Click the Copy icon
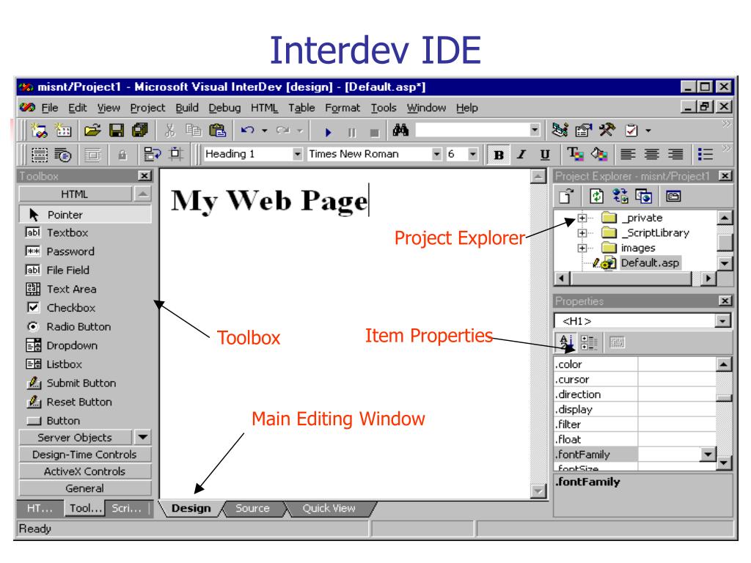This screenshot has width=751, height=563. pos(194,130)
